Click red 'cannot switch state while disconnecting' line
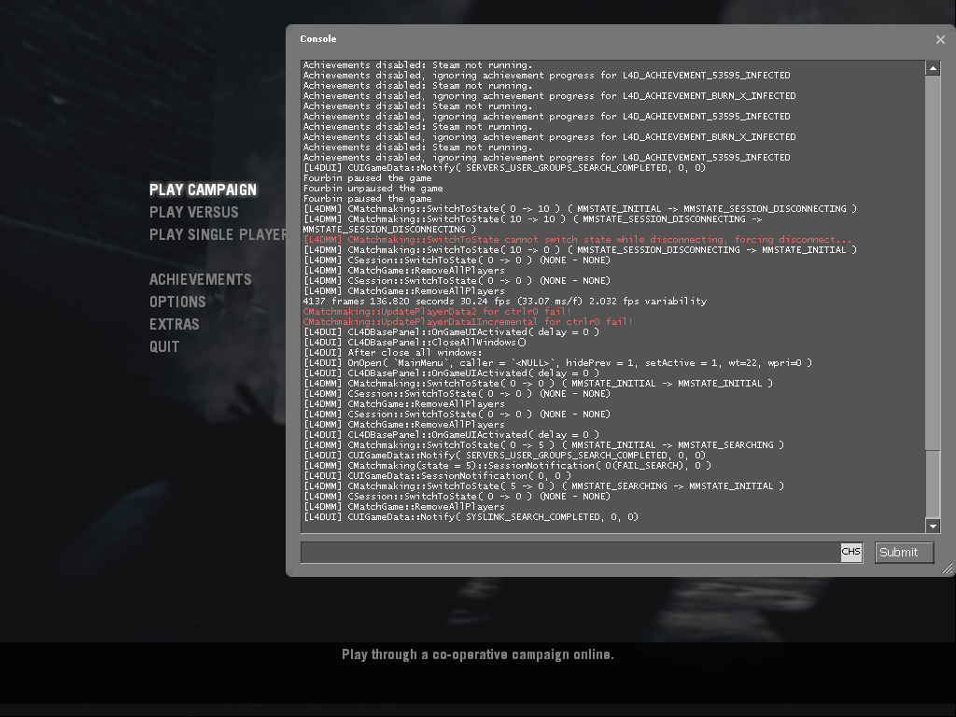 point(577,240)
